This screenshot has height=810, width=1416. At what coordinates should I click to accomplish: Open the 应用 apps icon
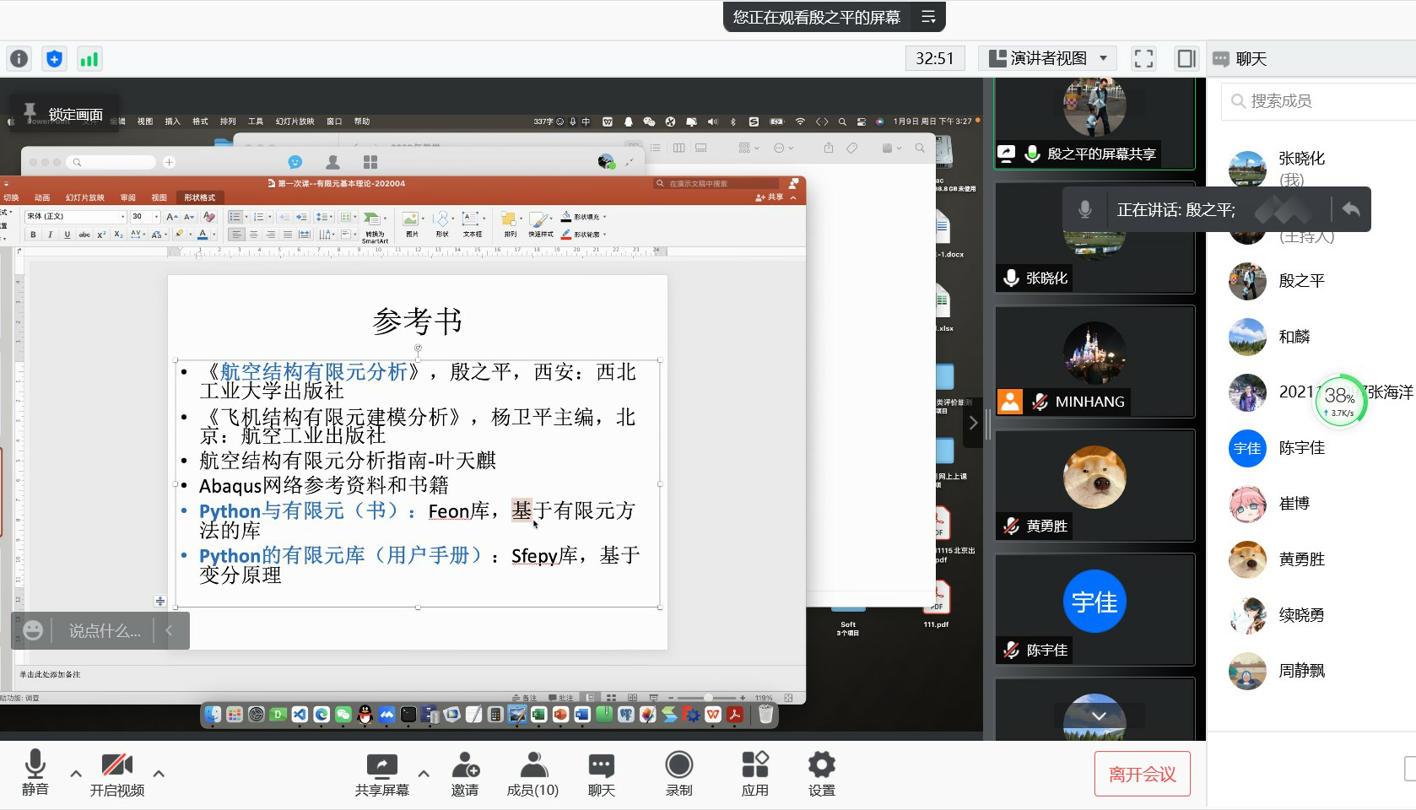[754, 773]
